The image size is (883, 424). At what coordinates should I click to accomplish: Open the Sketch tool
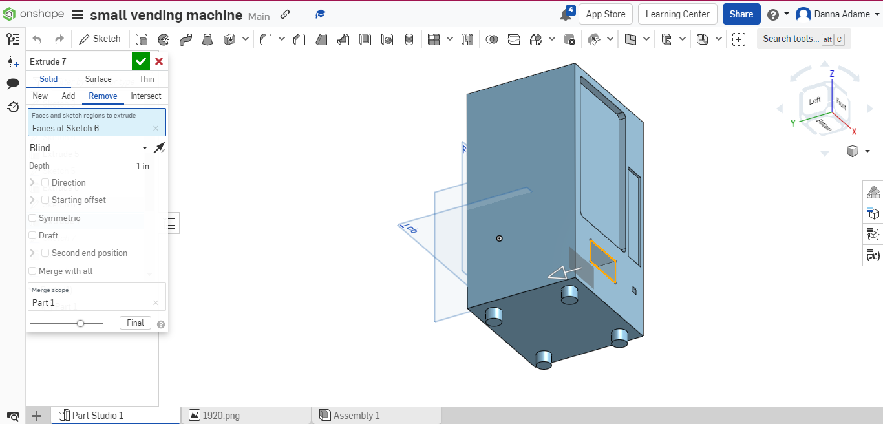click(100, 39)
